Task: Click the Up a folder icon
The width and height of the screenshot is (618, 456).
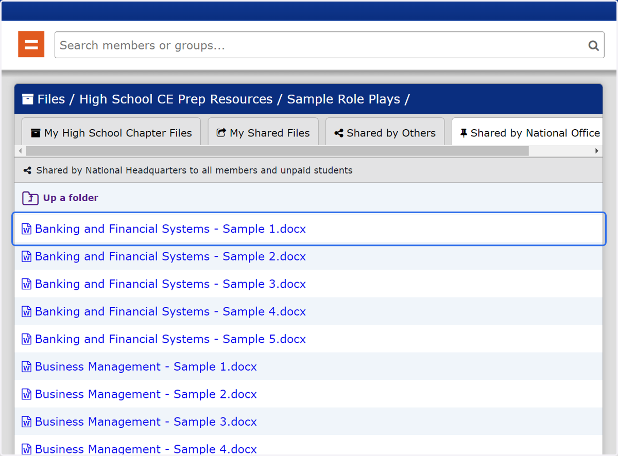Action: pyautogui.click(x=30, y=198)
